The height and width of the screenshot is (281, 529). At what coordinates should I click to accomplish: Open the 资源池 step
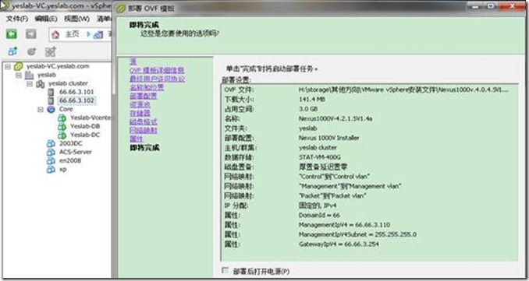pyautogui.click(x=140, y=104)
